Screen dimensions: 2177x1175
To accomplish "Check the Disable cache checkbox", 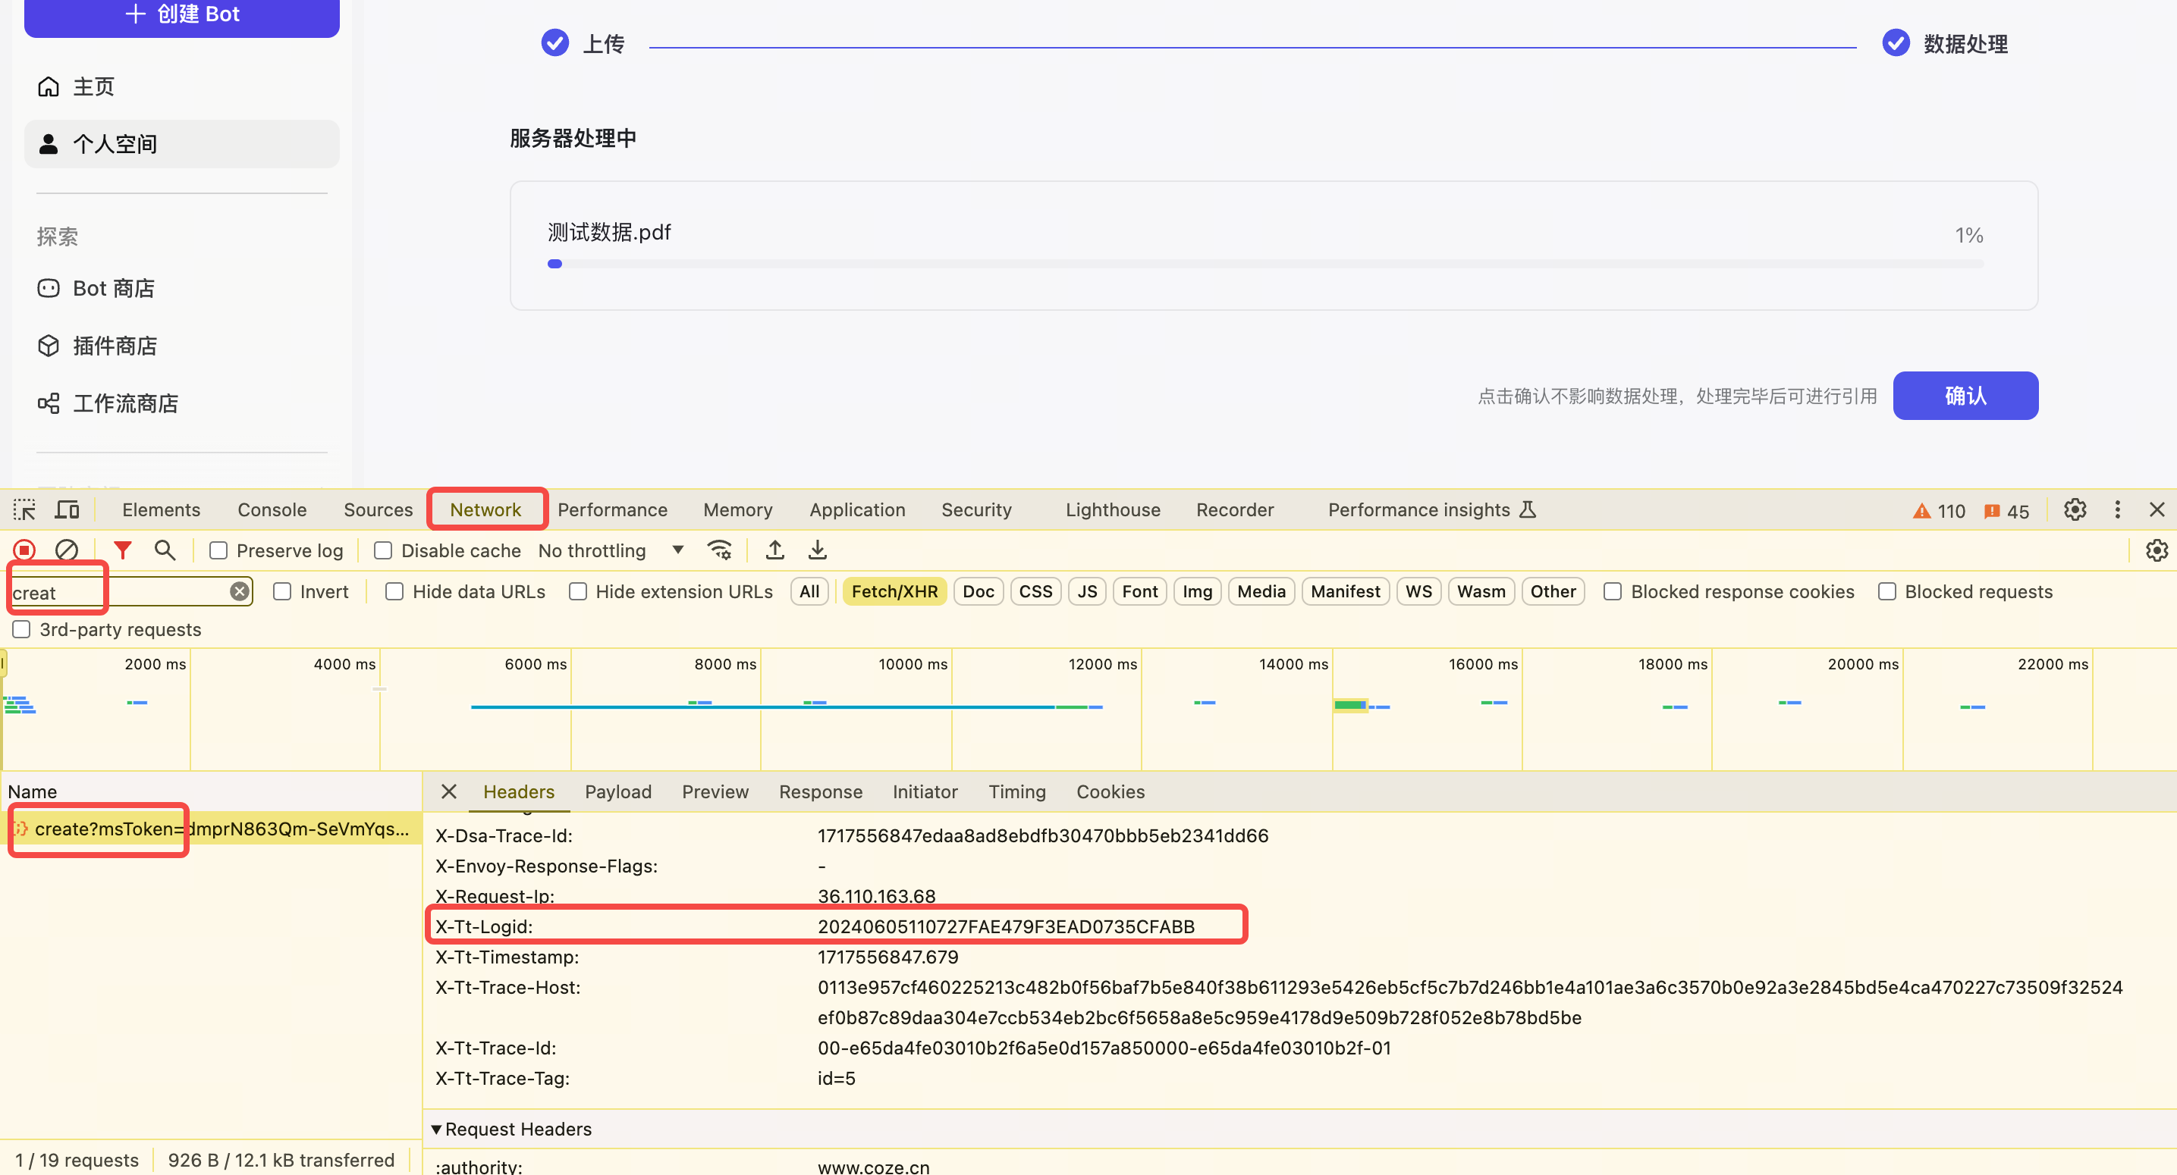I will click(383, 551).
